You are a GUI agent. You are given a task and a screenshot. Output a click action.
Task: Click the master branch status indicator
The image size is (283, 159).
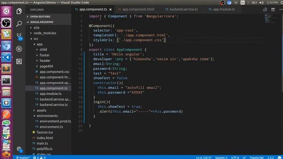tap(23, 157)
